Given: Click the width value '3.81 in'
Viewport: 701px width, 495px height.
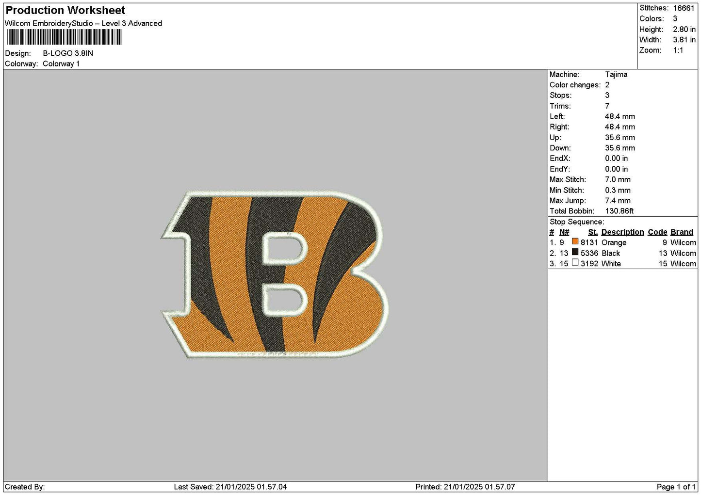Looking at the screenshot, I should [x=684, y=40].
